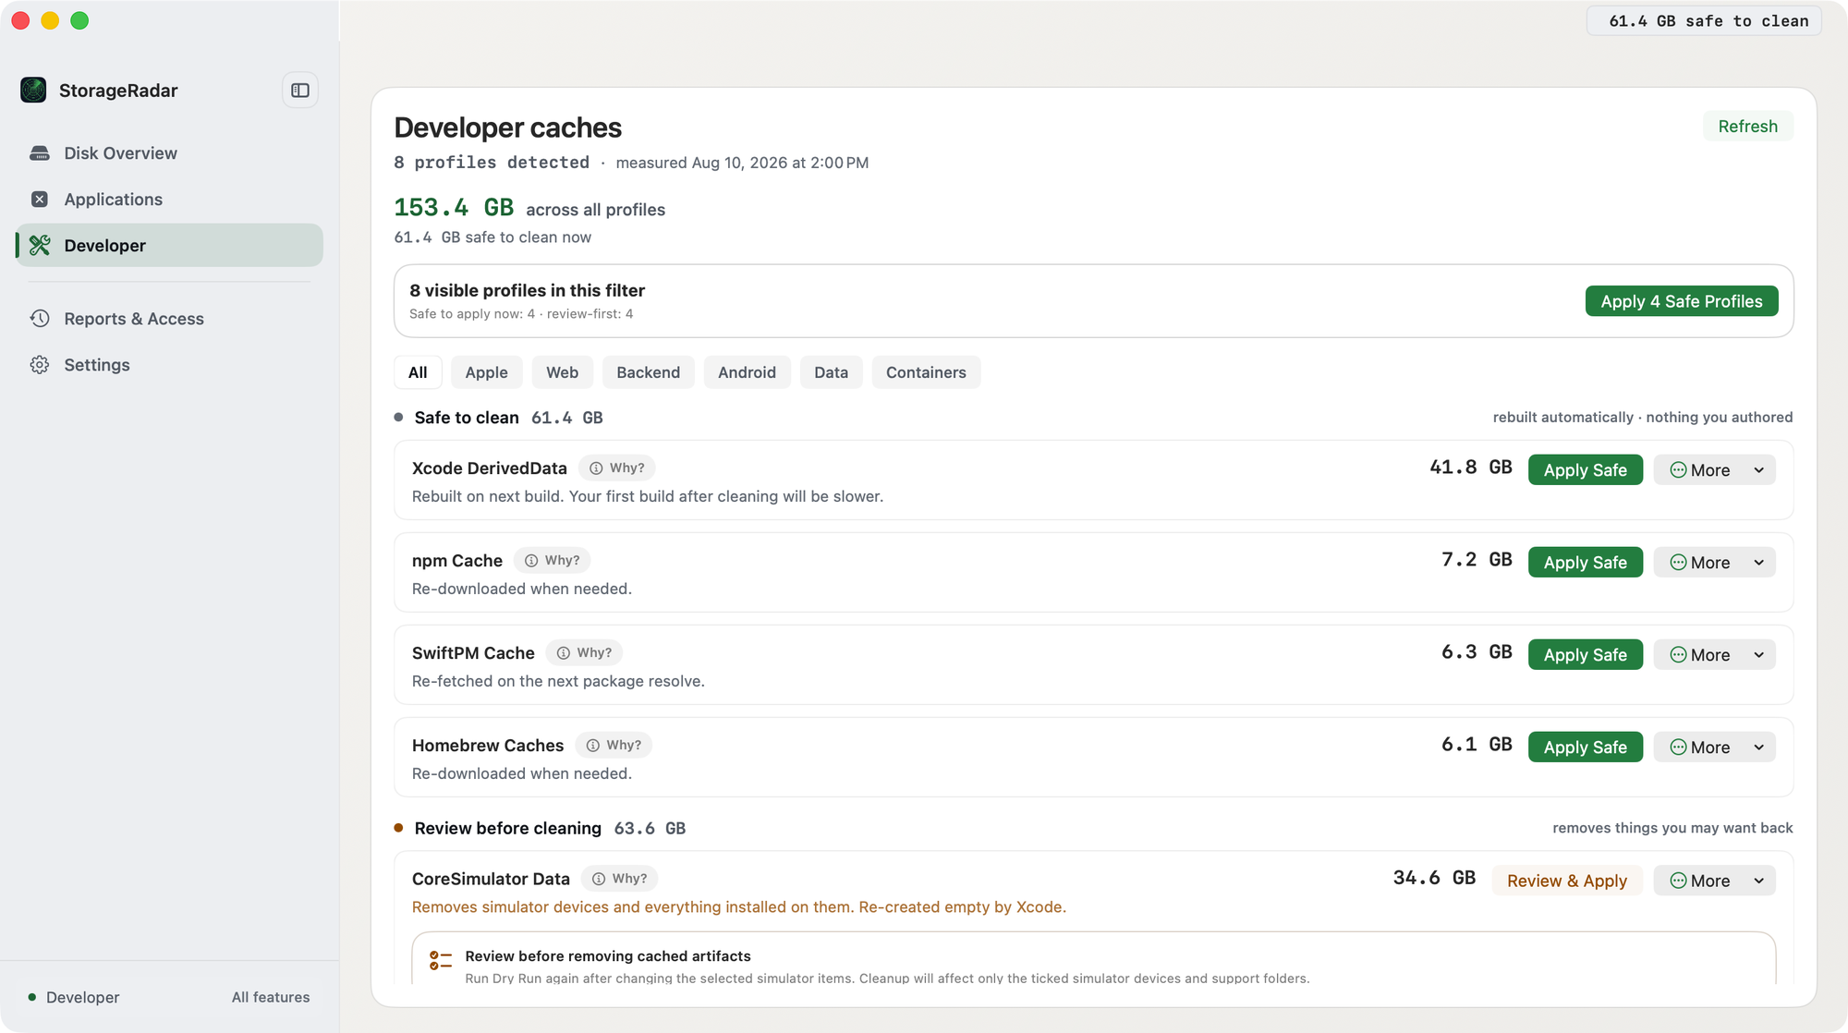Click Apply 4 Safe Profiles button
1848x1033 pixels.
tap(1682, 301)
